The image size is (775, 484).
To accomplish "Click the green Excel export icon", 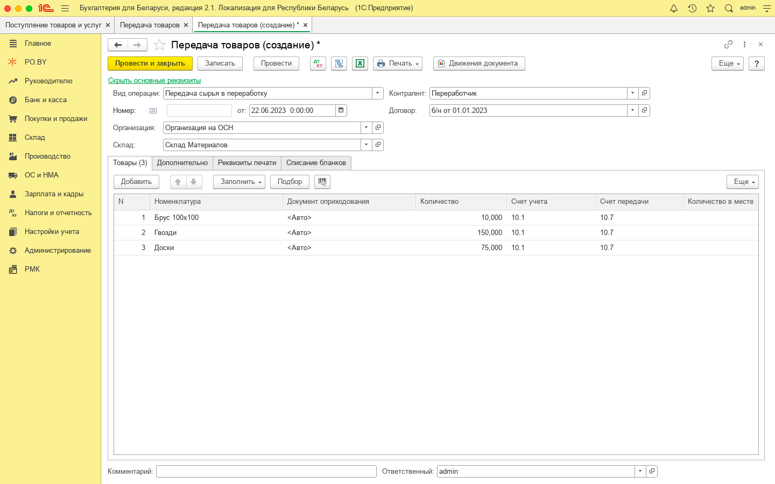I will 360,63.
